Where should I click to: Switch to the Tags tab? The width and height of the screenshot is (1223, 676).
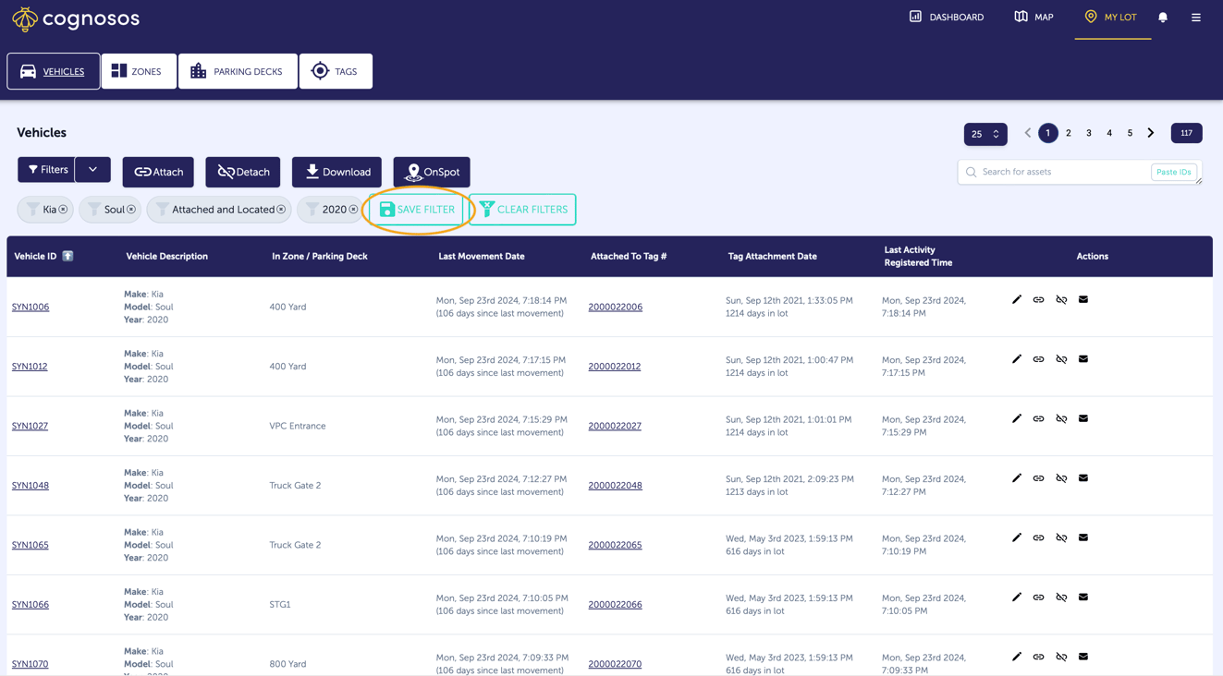[x=336, y=71]
